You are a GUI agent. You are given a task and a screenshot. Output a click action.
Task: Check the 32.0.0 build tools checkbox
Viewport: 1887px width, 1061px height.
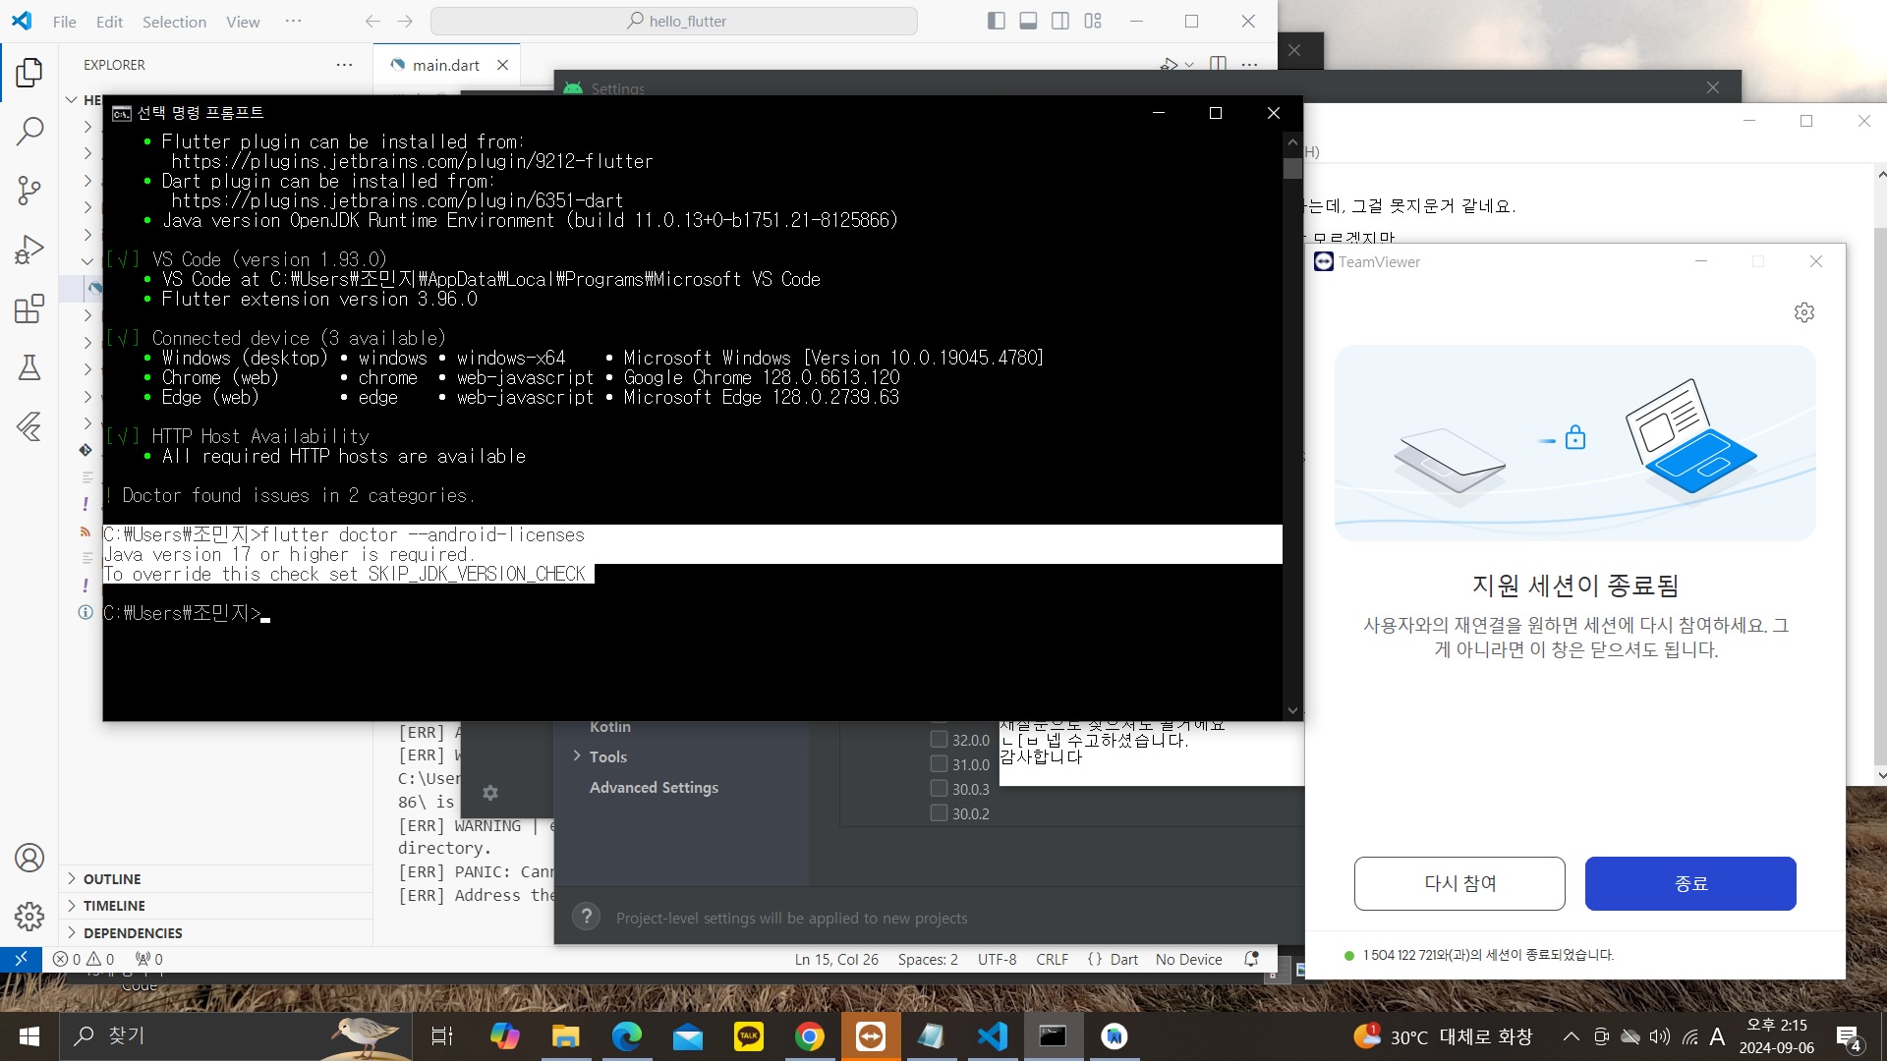(939, 740)
